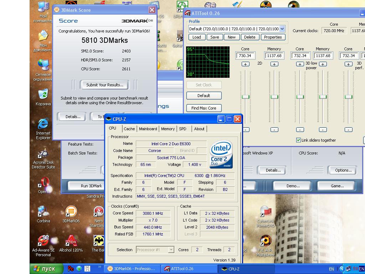Expand the quick launch overflow chevron
The height and width of the screenshot is (274, 365).
pos(100,267)
